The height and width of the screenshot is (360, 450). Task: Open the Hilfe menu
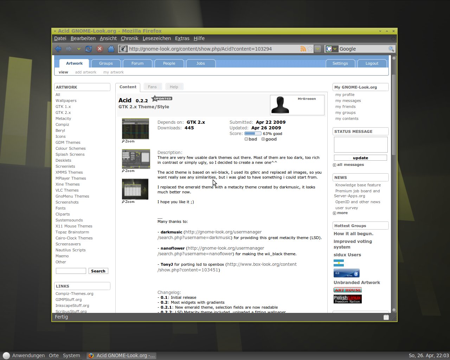point(199,38)
